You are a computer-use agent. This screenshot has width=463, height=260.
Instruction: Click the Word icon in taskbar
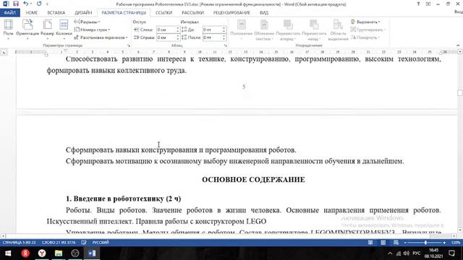click(x=92, y=253)
